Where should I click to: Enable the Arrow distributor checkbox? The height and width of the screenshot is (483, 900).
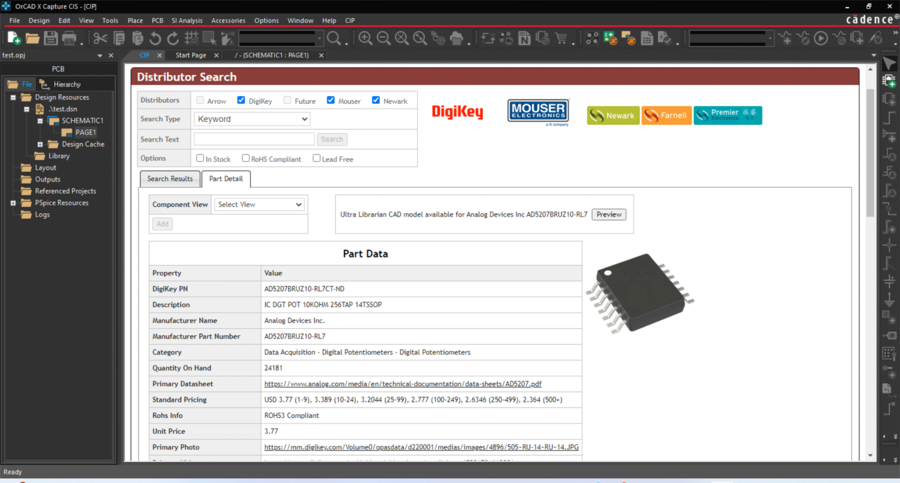(x=200, y=100)
